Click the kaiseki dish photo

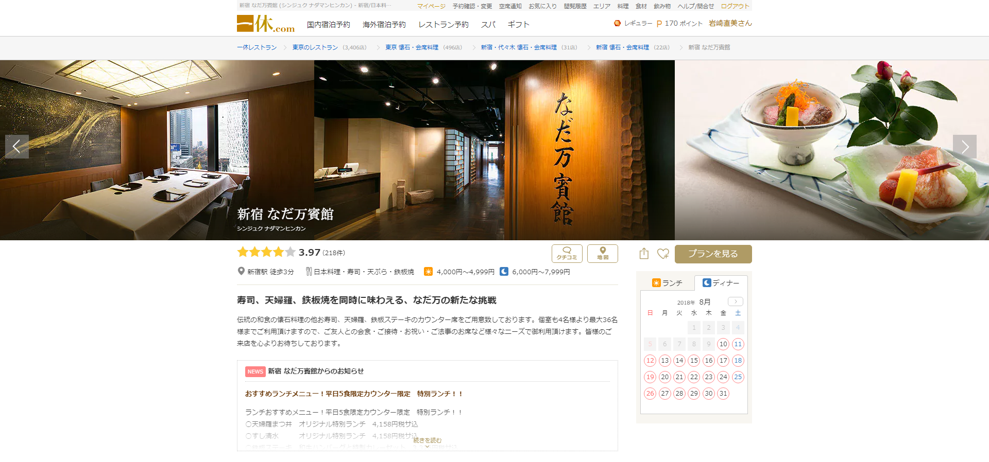pos(832,150)
